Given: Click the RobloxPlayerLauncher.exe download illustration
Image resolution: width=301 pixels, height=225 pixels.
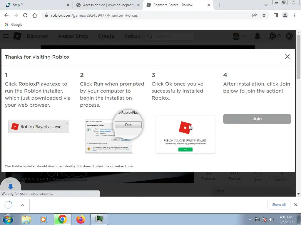Looking at the screenshot, I should [39, 127].
